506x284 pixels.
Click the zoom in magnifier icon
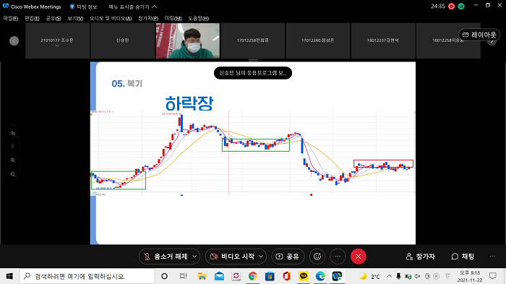(13, 160)
